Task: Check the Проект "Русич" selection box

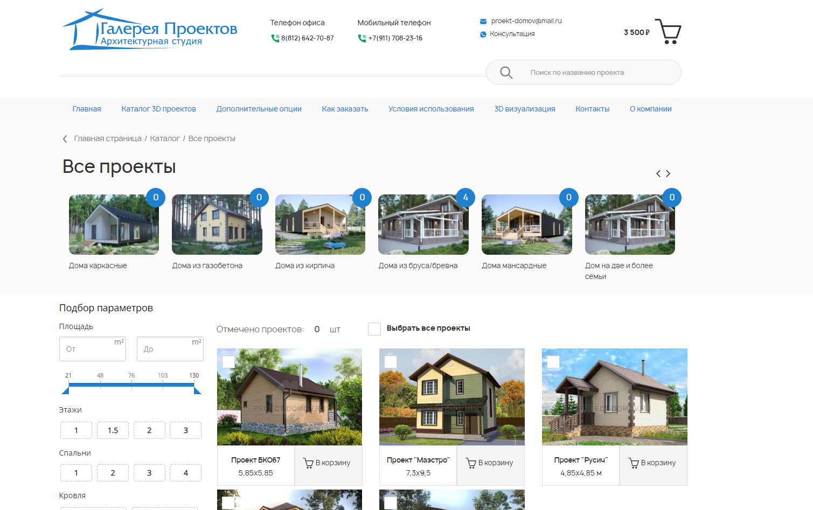Action: [553, 362]
